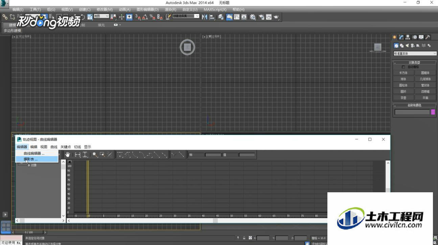This screenshot has width=438, height=245.
Task: Expand the 多边形建模 ribbon panel
Action: click(x=12, y=30)
